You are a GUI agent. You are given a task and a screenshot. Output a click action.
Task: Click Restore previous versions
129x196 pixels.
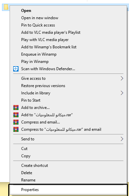pos(68,86)
